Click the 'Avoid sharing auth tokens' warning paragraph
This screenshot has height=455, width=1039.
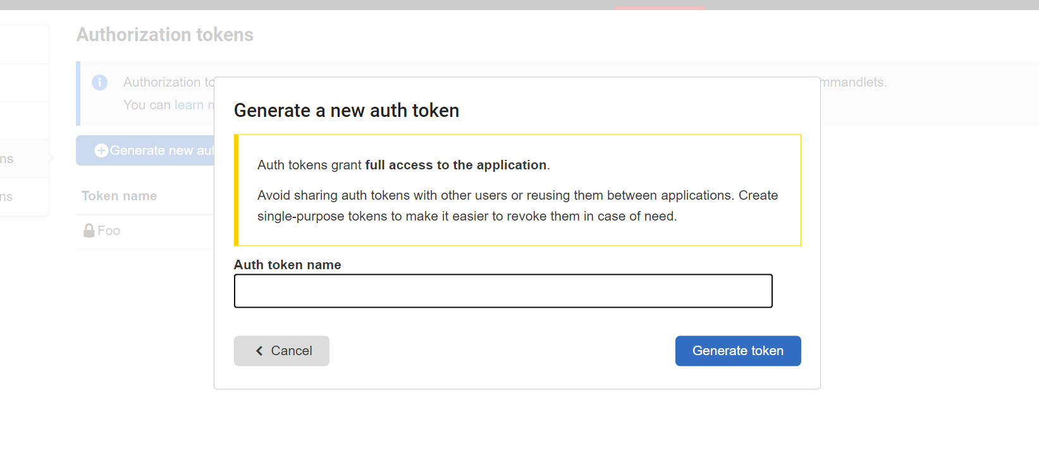517,205
